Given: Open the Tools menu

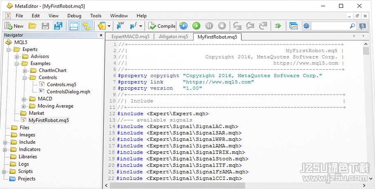Looking at the screenshot, I should point(96,16).
